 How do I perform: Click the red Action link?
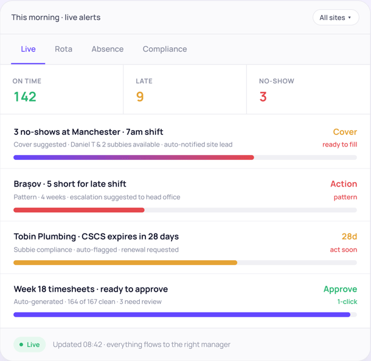pos(344,184)
